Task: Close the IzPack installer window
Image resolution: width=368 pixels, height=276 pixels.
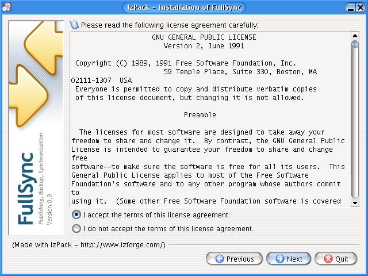Action: tap(361, 7)
